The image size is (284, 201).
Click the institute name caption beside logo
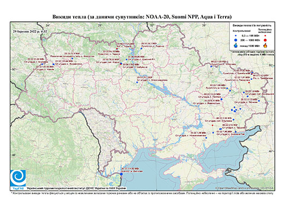coord(76,188)
